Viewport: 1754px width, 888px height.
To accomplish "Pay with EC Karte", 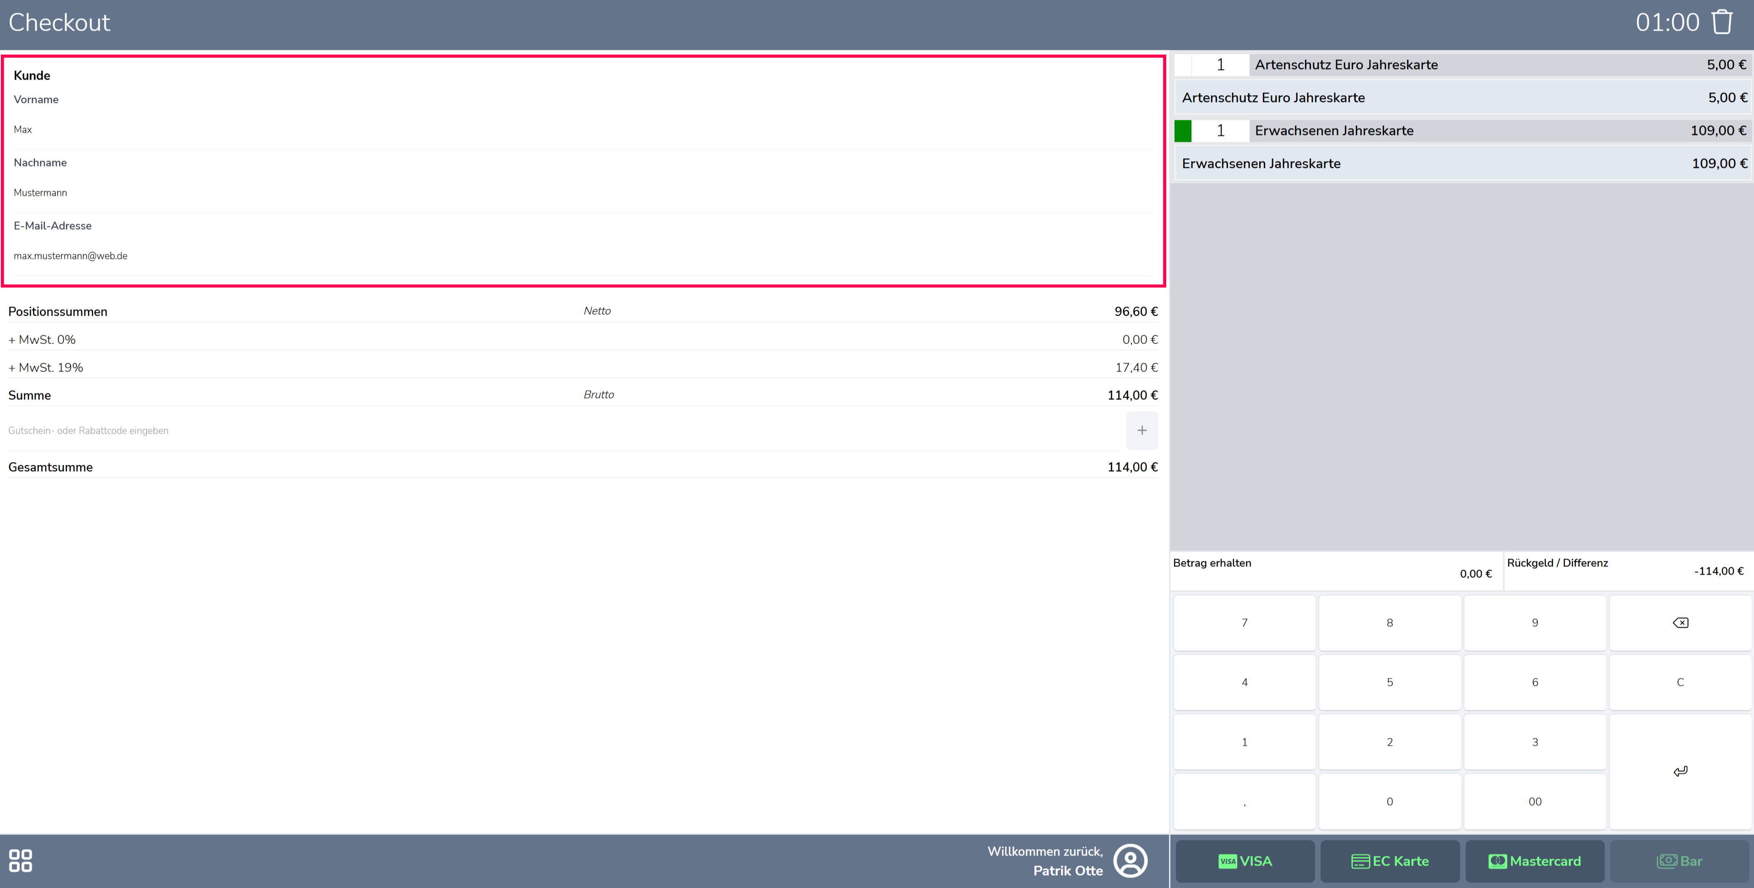I will tap(1390, 861).
